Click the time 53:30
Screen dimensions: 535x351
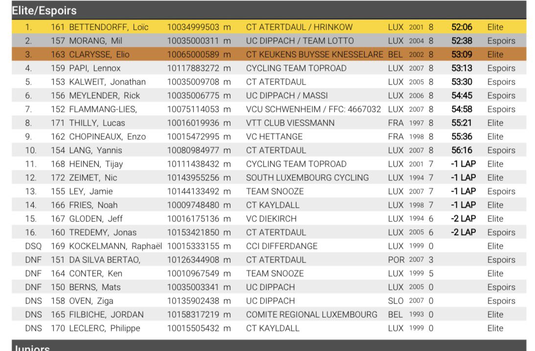click(462, 82)
